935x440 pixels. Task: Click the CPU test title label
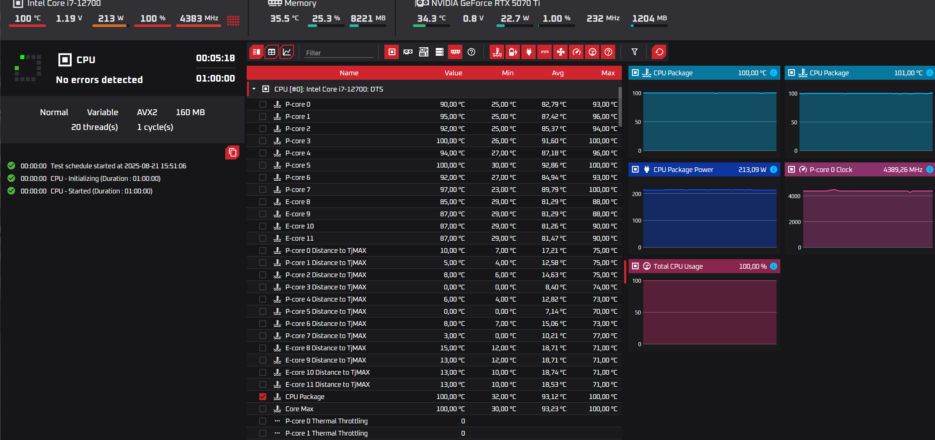86,60
